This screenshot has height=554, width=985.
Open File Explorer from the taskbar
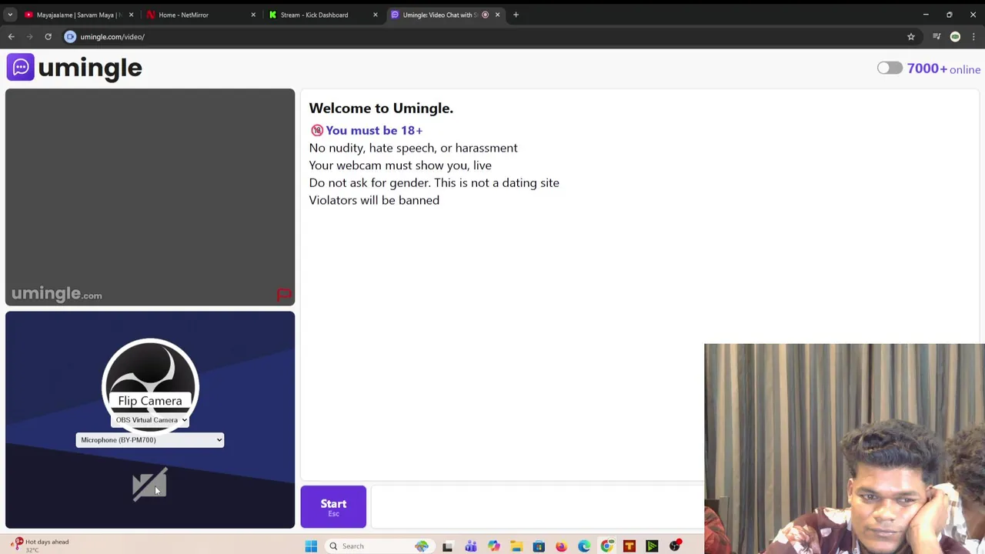[516, 546]
